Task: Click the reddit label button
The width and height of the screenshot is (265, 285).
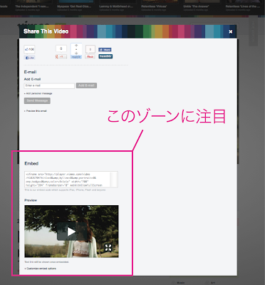Action: [76, 57]
